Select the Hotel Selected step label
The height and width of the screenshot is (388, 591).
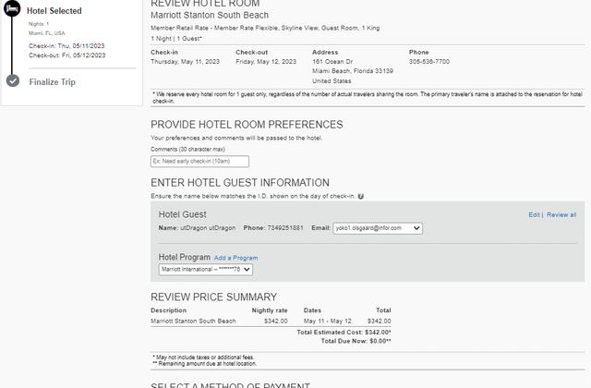pyautogui.click(x=54, y=11)
